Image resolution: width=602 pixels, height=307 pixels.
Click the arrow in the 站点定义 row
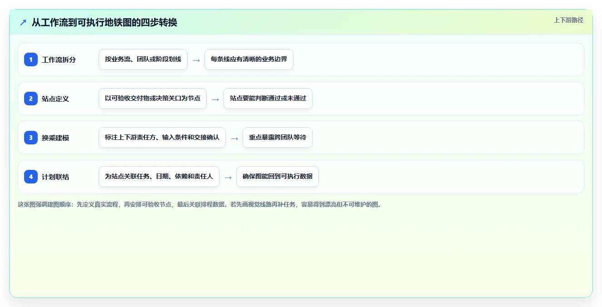point(215,99)
